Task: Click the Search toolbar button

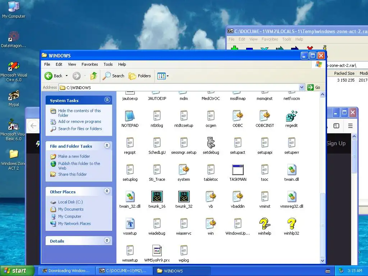Action: [113, 76]
